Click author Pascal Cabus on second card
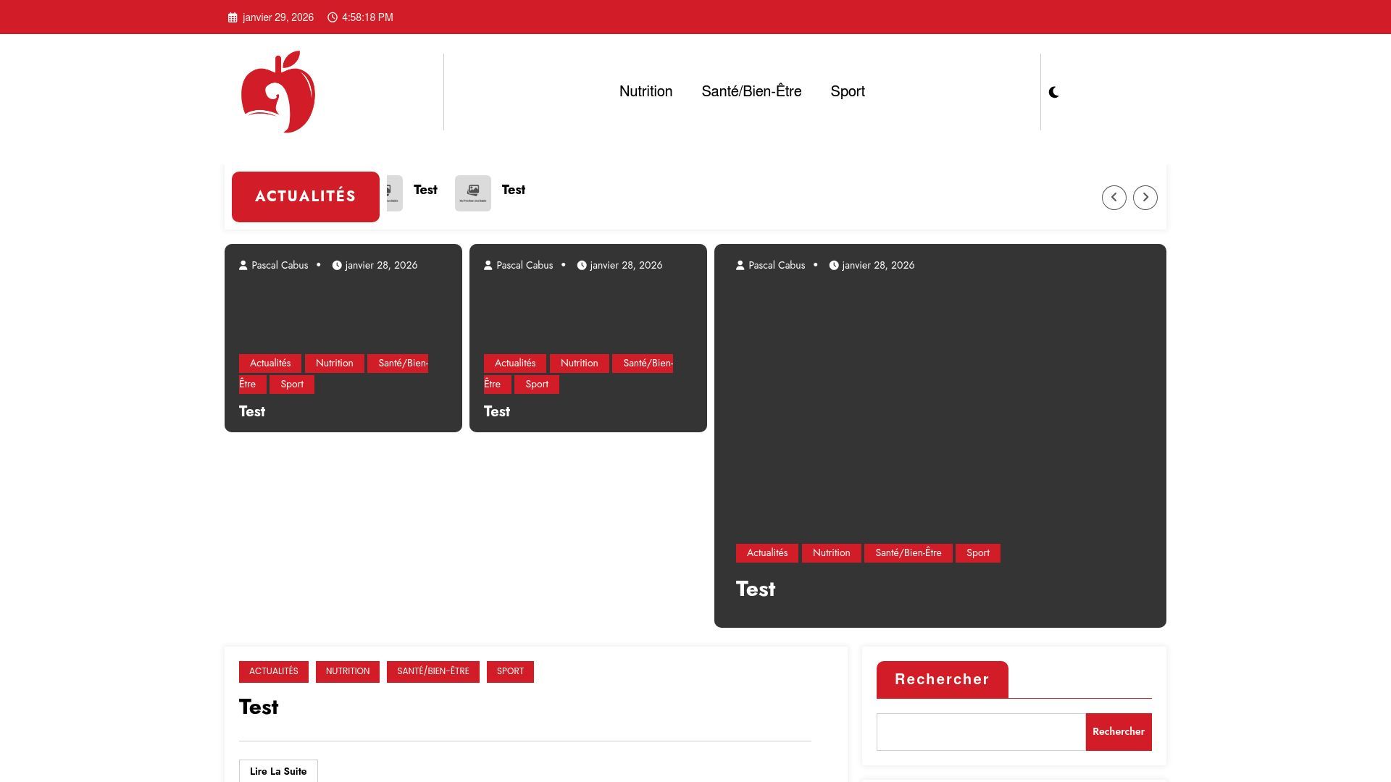1391x782 pixels. (x=525, y=265)
